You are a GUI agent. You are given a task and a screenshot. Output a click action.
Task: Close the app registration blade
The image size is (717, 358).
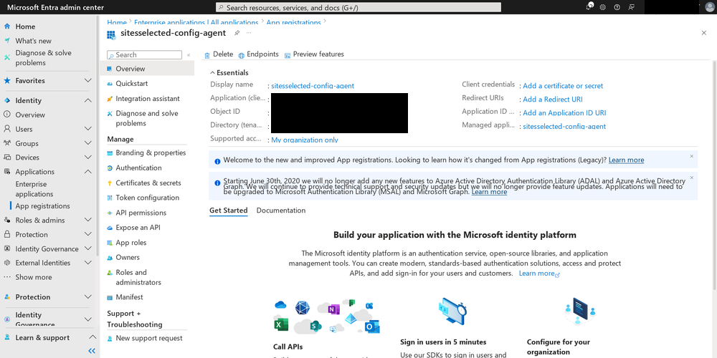click(704, 33)
